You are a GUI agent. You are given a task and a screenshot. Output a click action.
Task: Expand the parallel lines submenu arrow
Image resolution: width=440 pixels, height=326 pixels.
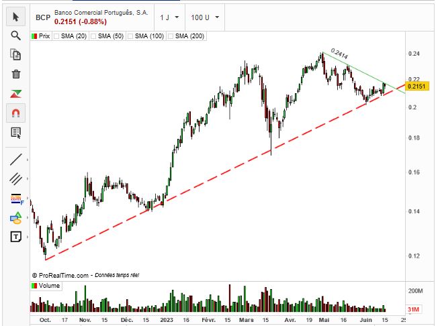pyautogui.click(x=28, y=178)
